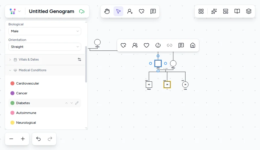Add a child using baby face icon

click(x=158, y=45)
